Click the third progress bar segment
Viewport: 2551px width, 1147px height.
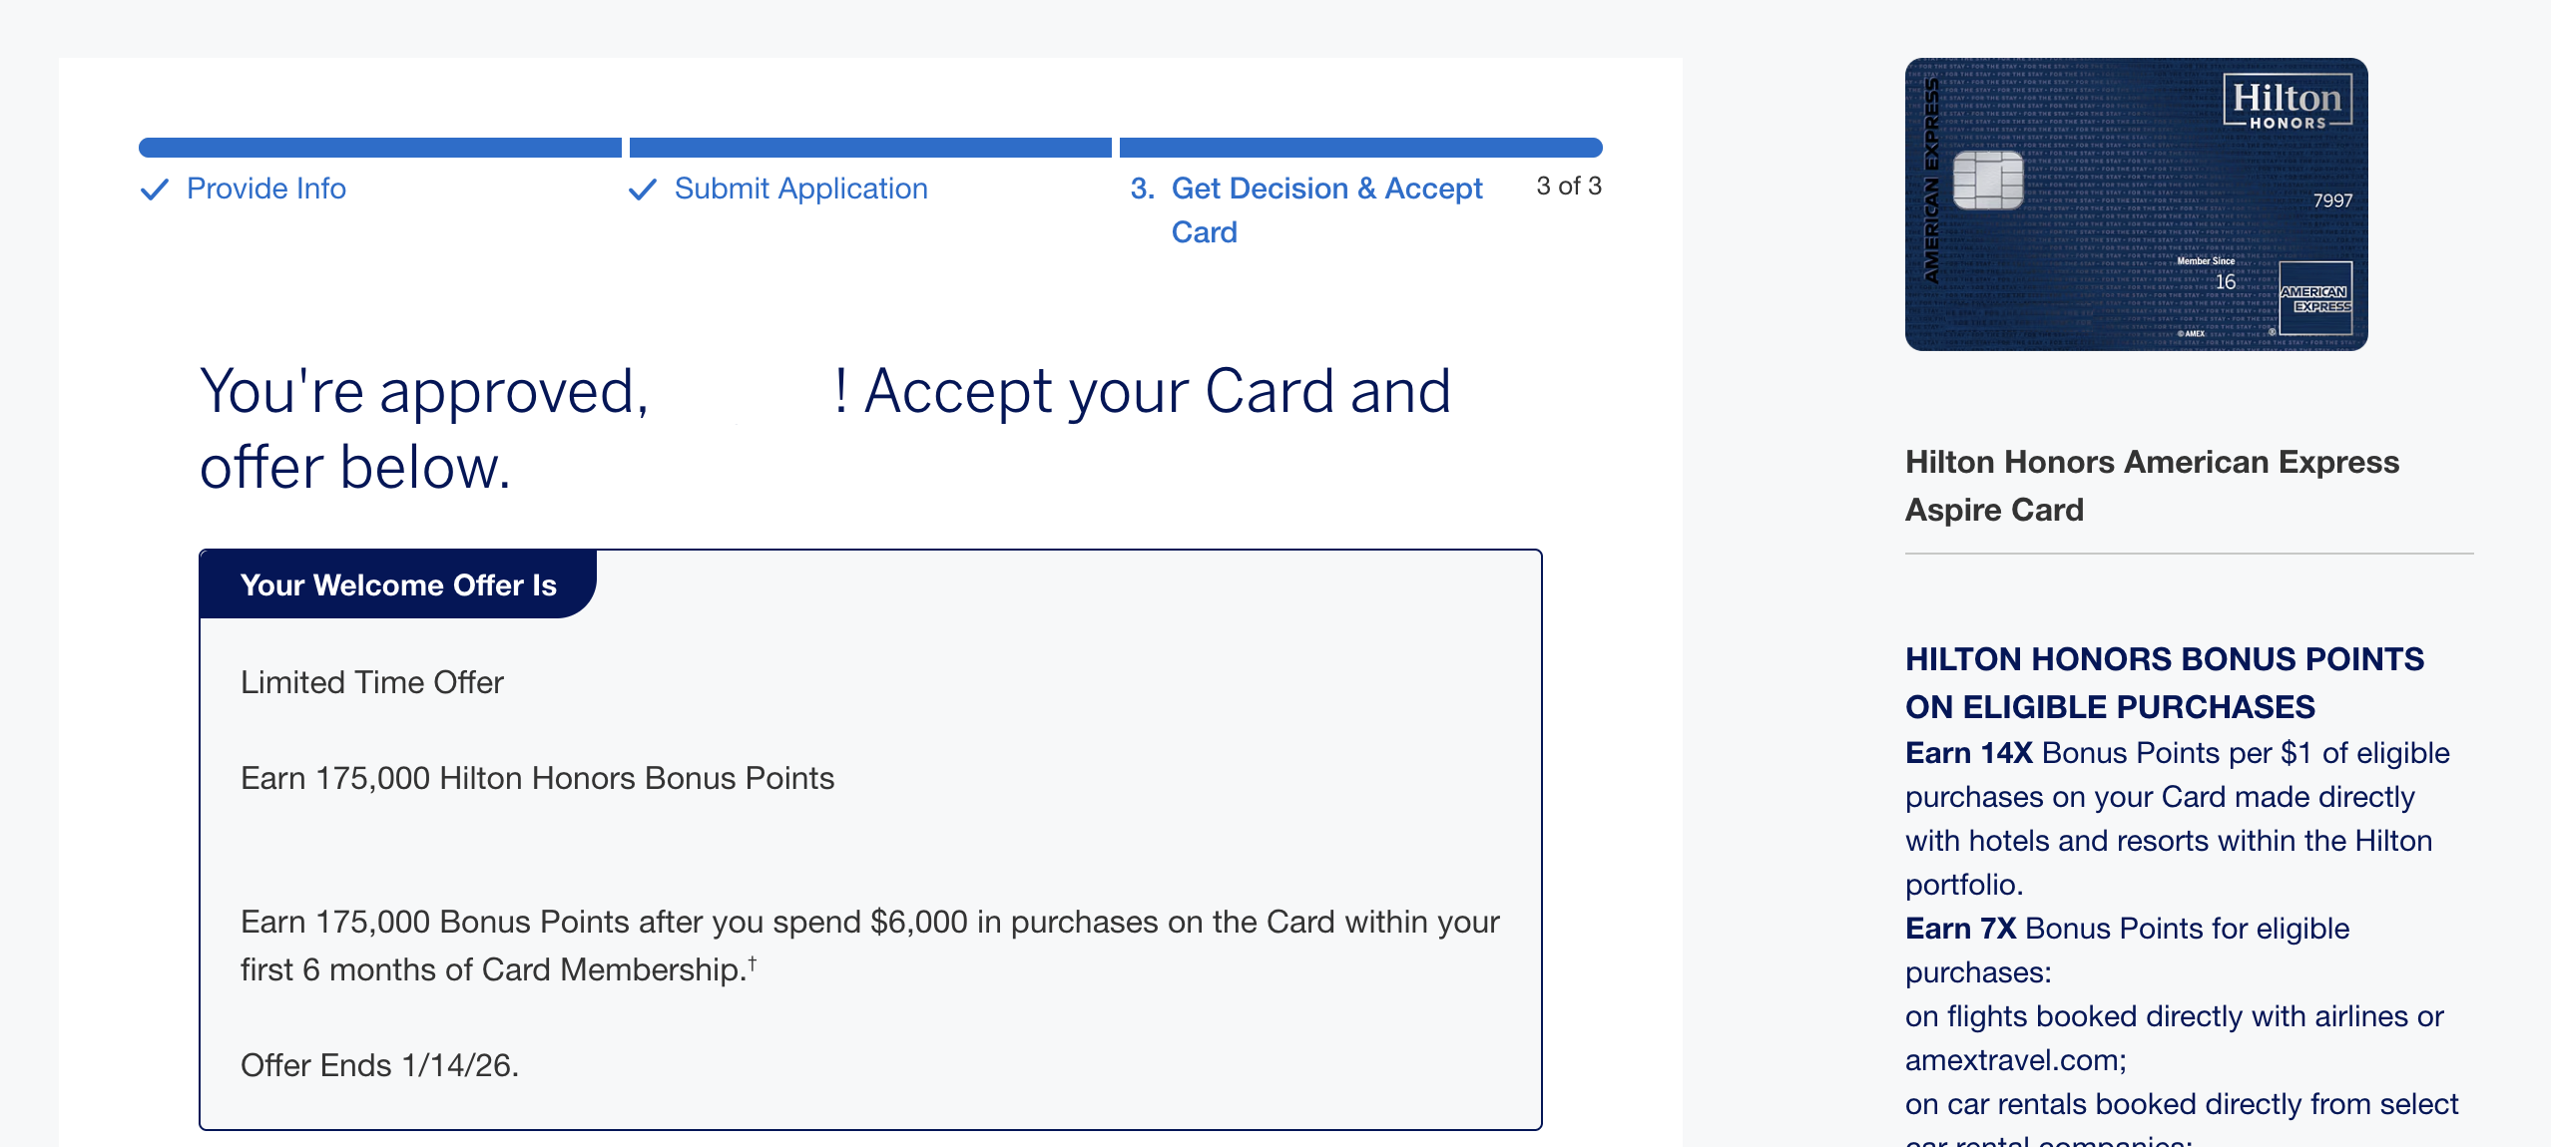1359,148
